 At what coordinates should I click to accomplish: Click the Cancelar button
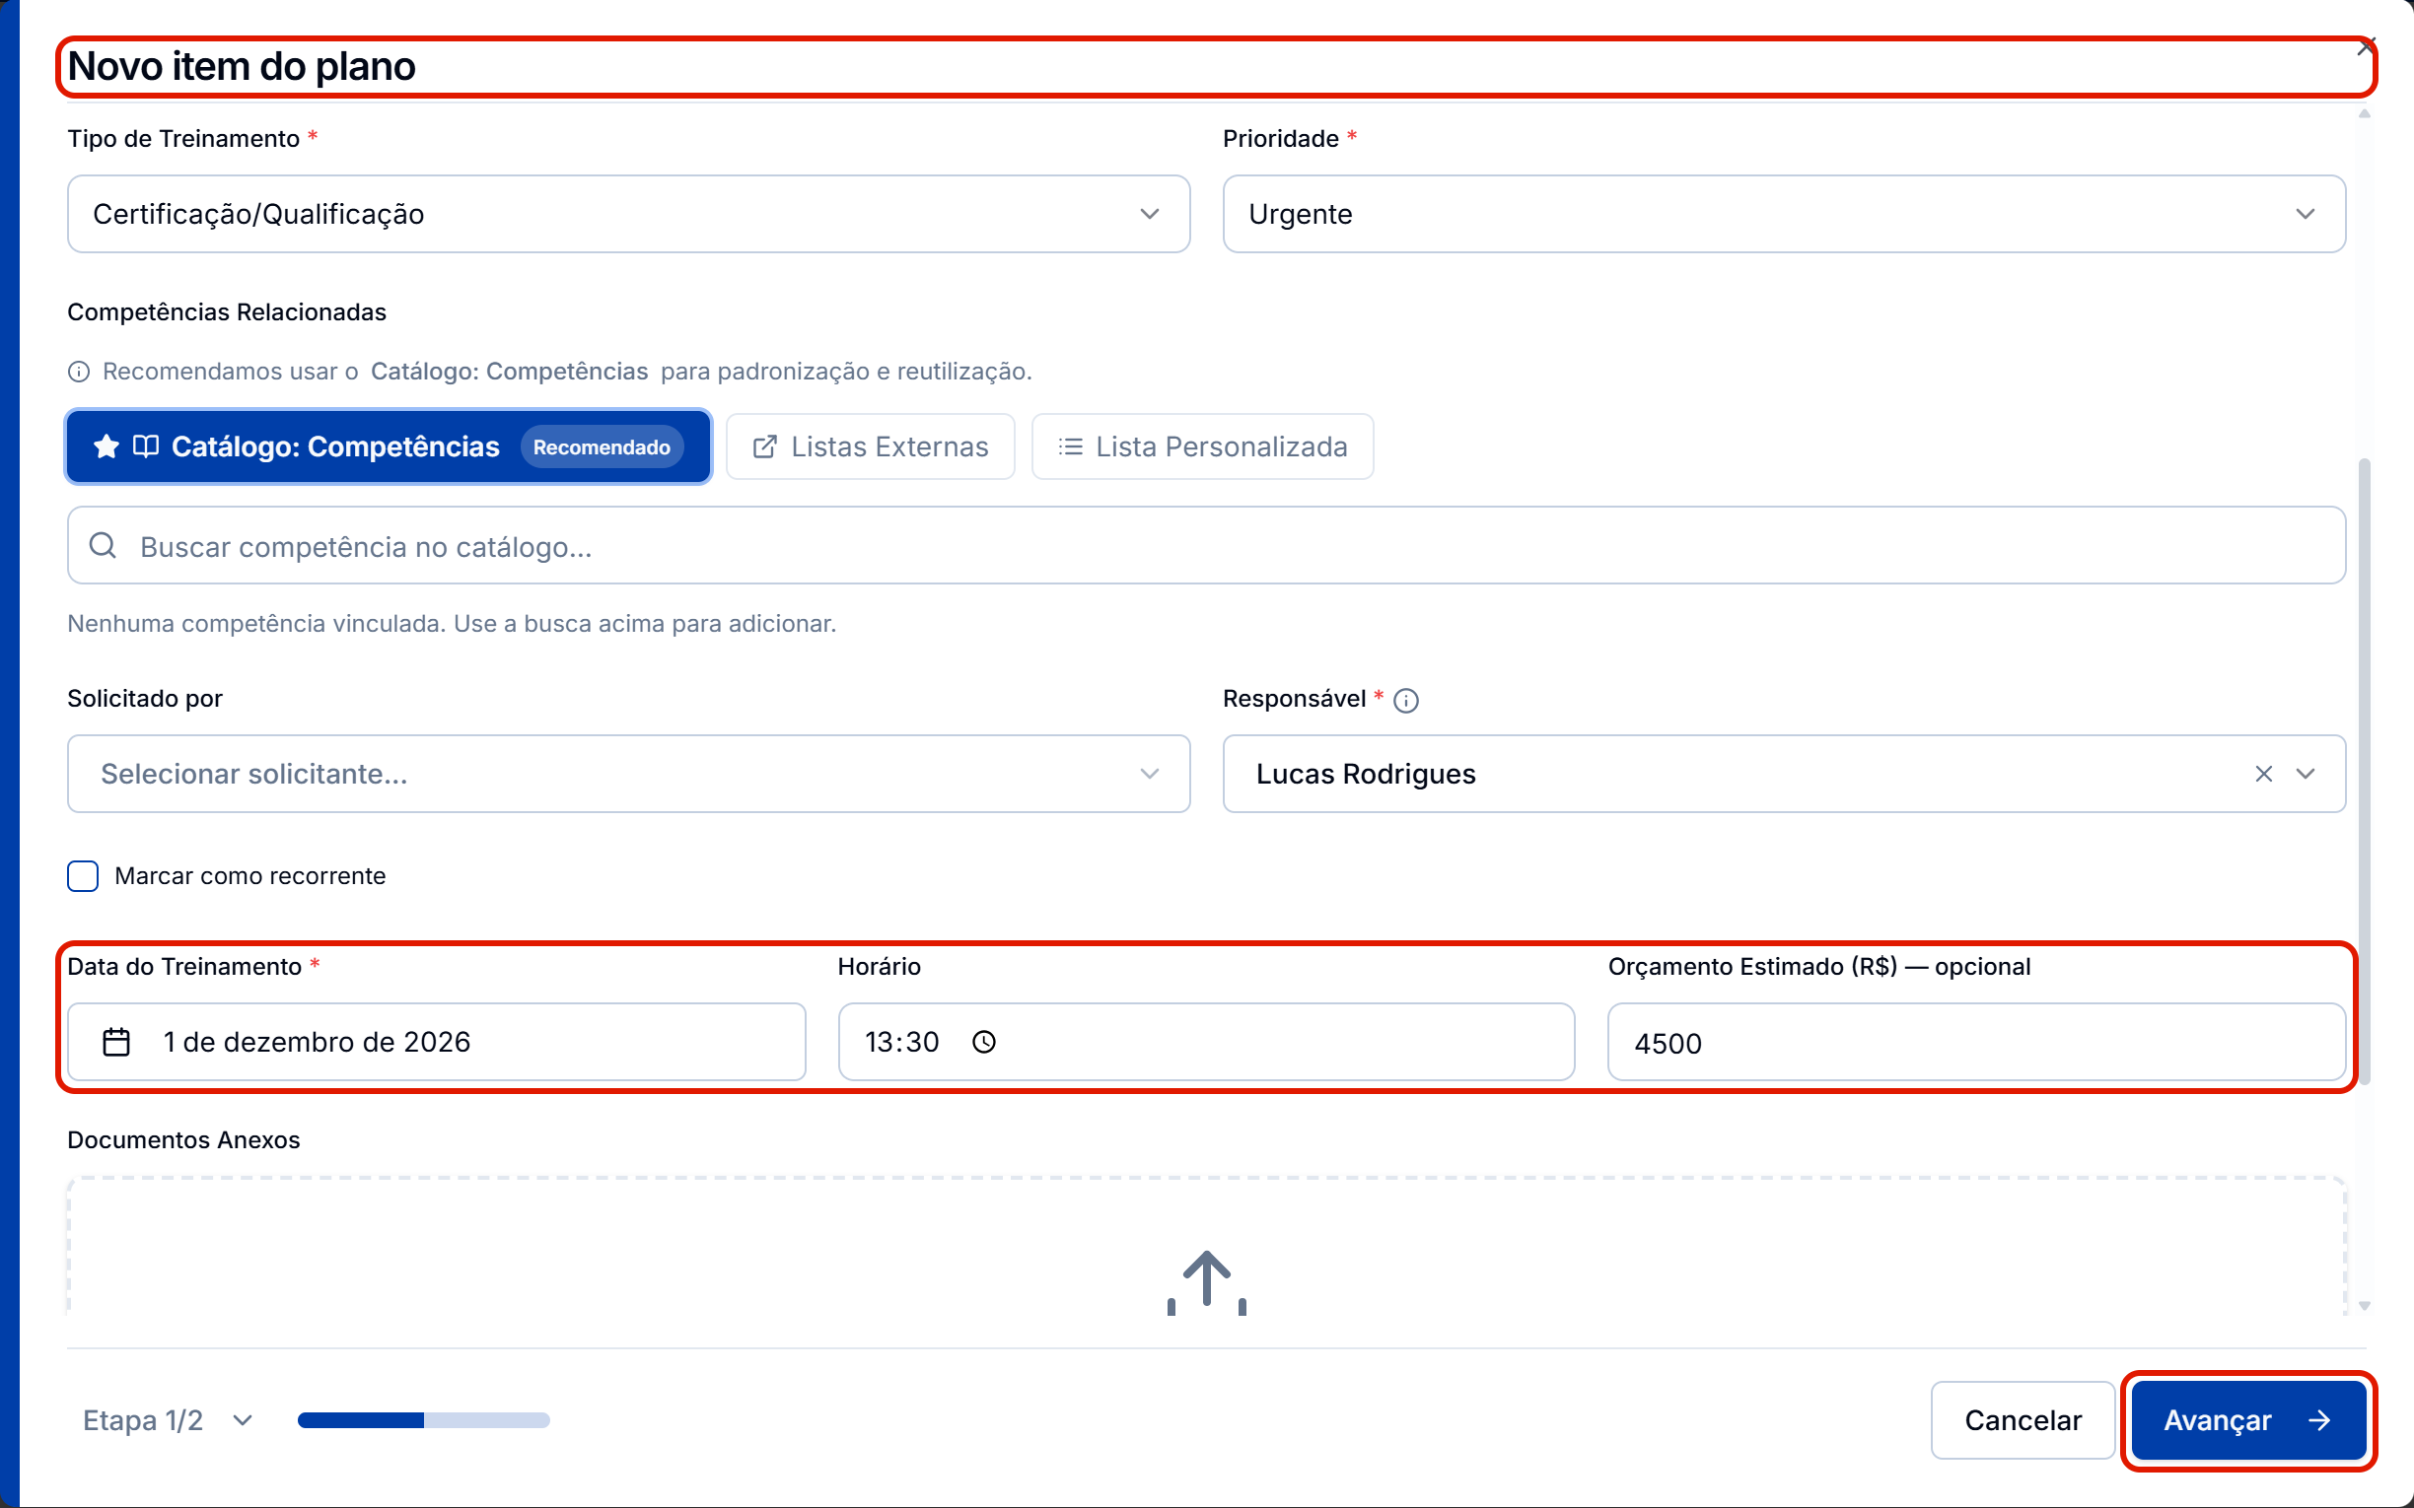[2022, 1420]
